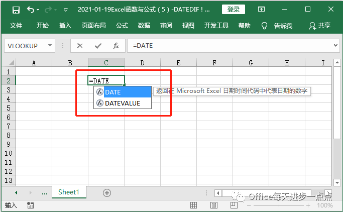This screenshot has width=343, height=212.
Task: Switch to the 插入 ribbon tab
Action: click(x=65, y=26)
